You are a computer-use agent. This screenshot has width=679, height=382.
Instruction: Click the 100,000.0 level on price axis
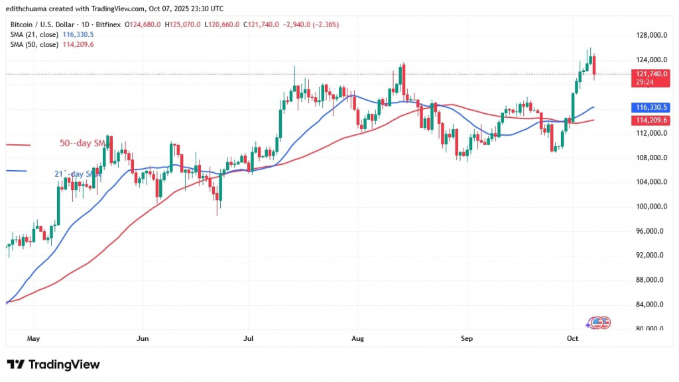tap(650, 207)
